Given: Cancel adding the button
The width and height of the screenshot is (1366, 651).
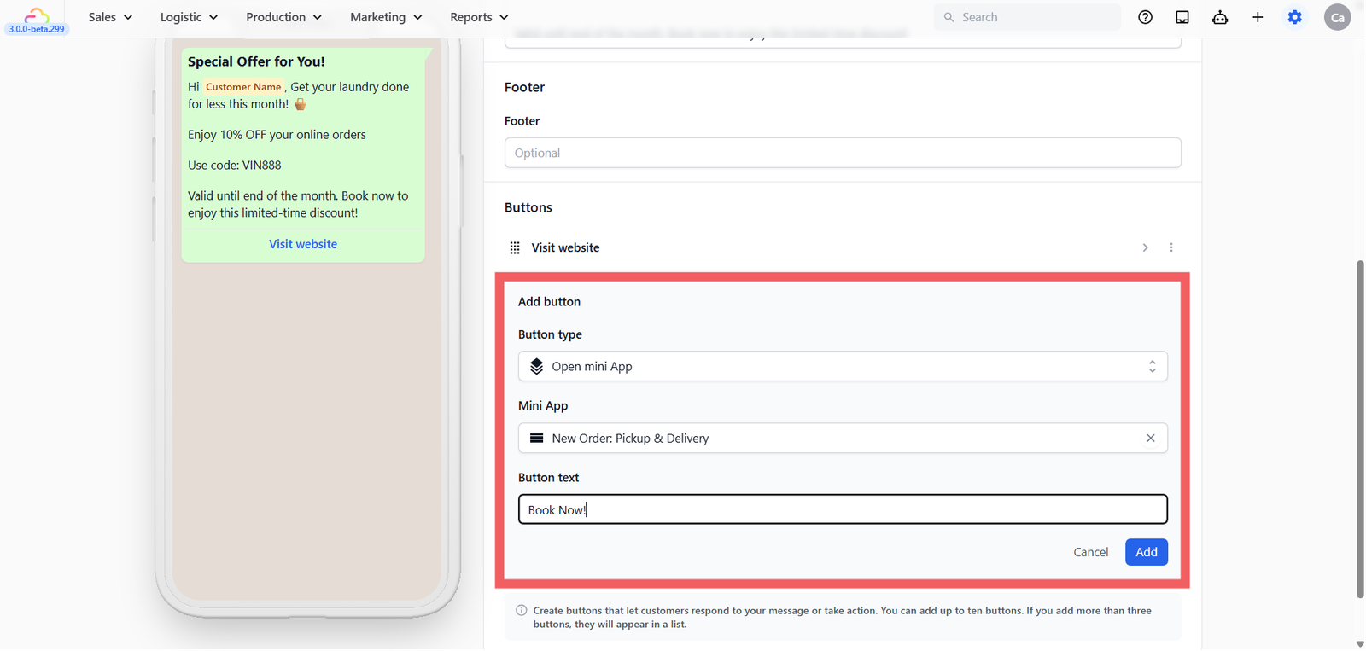Looking at the screenshot, I should coord(1090,552).
